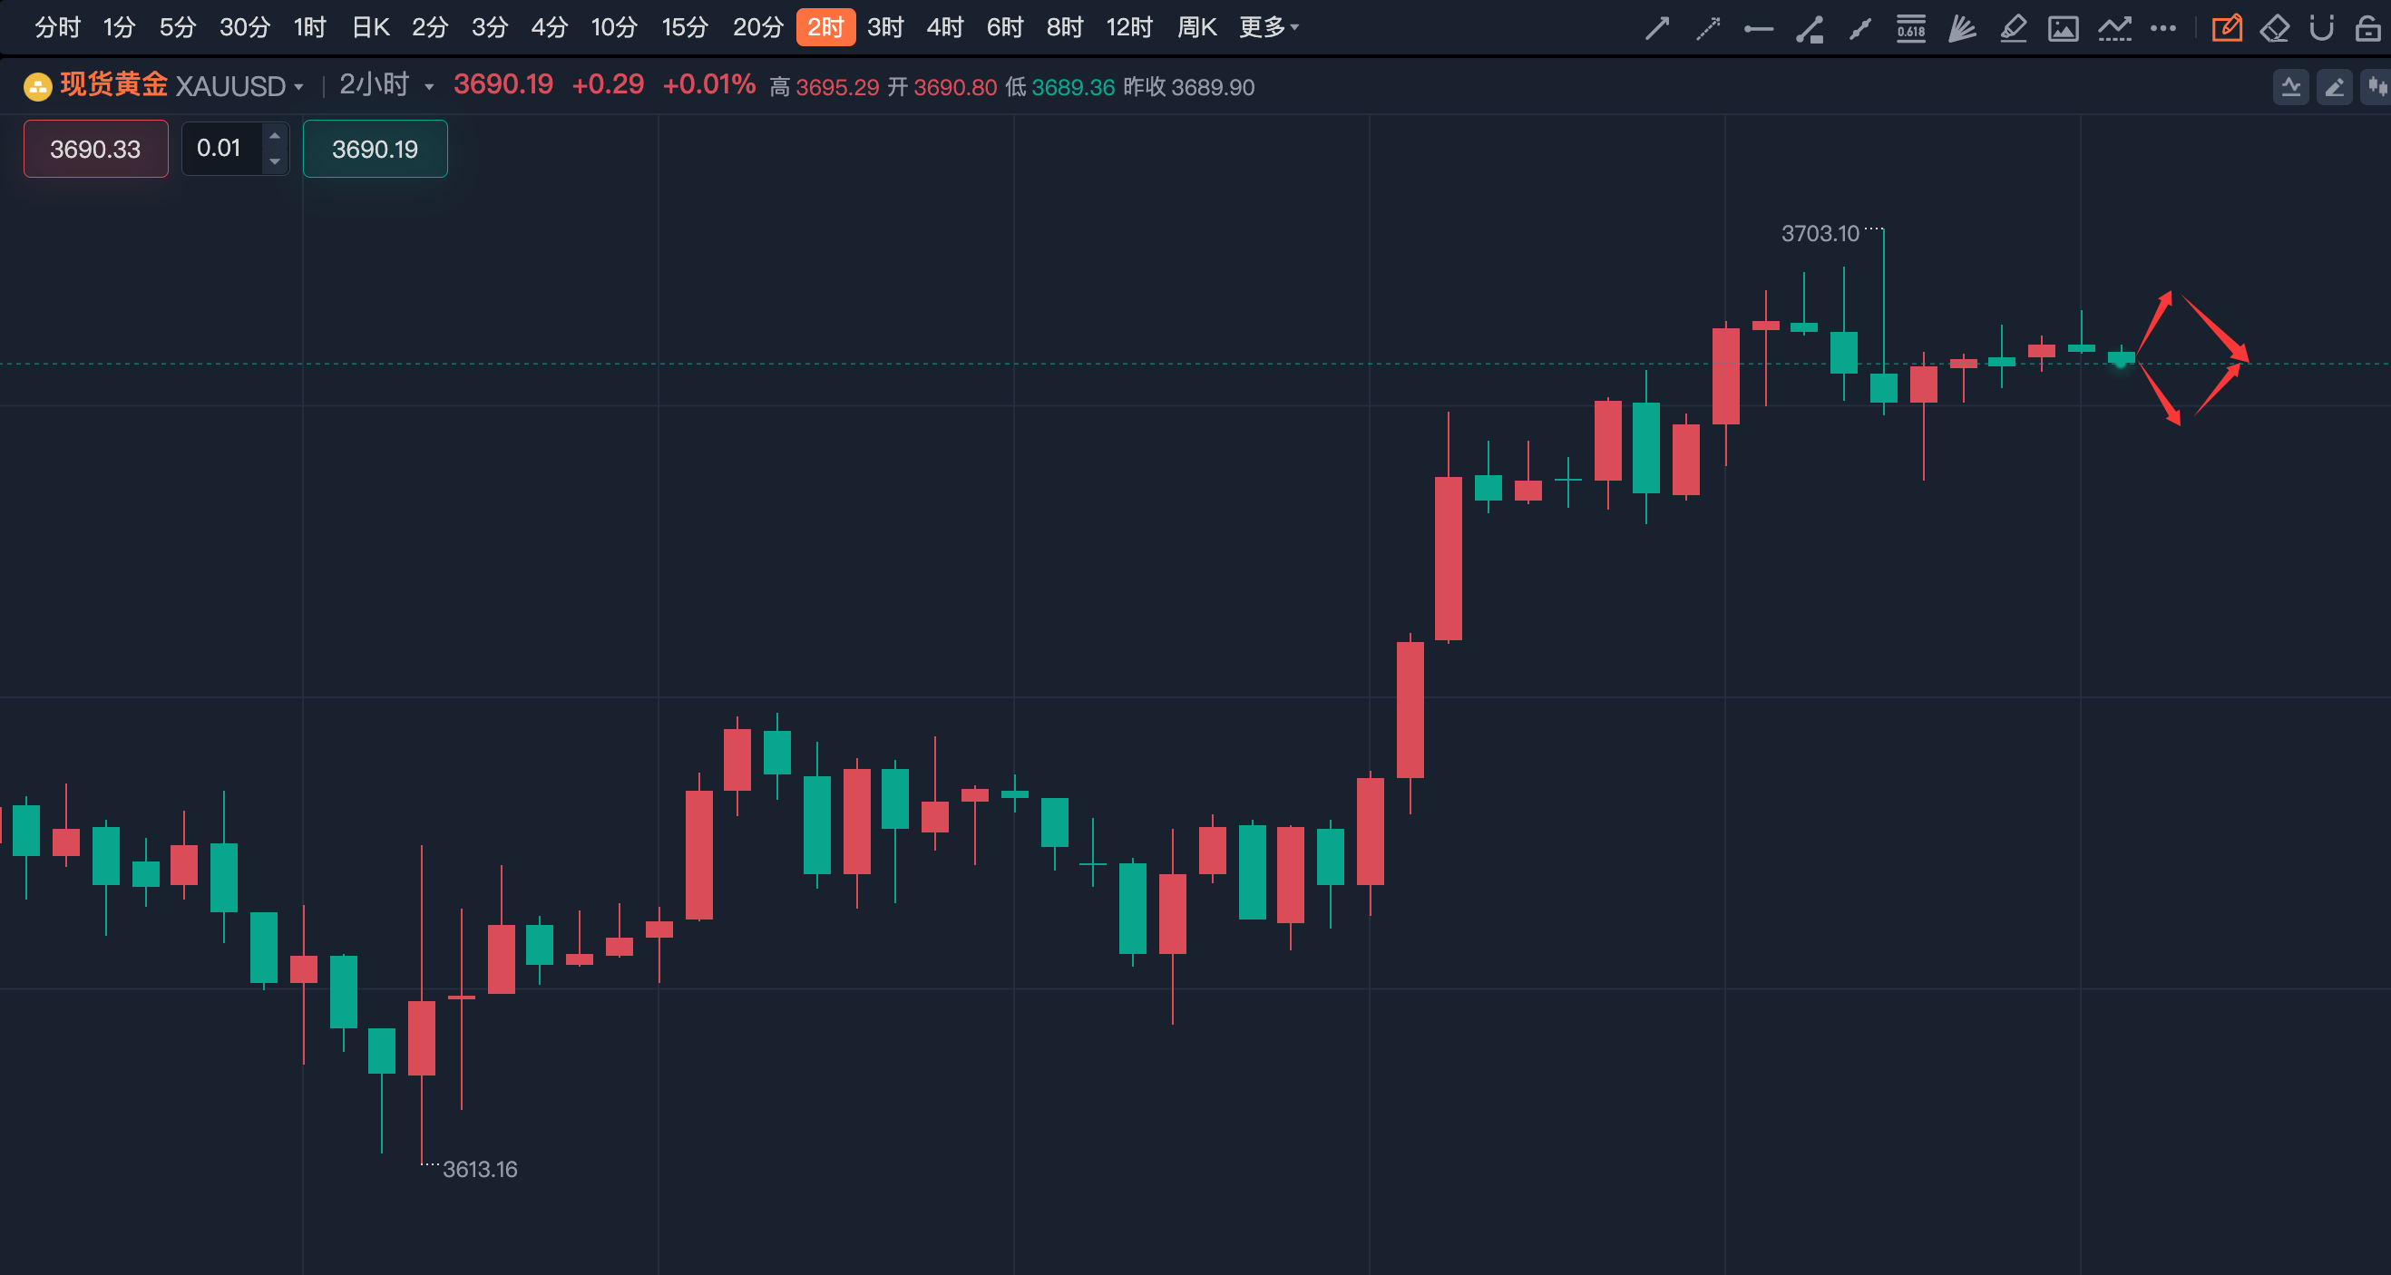Increase lot size with up stepper arrow
This screenshot has height=1275, width=2391.
pos(275,136)
